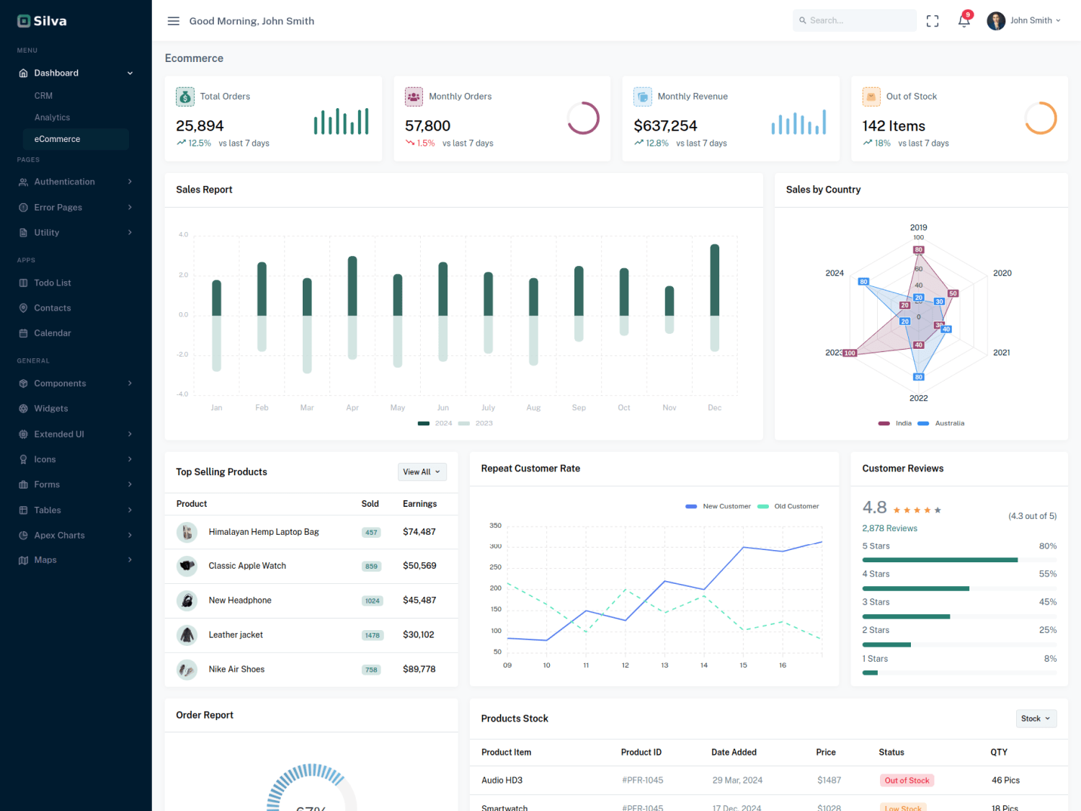Open the Stock dropdown in Products Stock
This screenshot has width=1081, height=811.
[1036, 719]
